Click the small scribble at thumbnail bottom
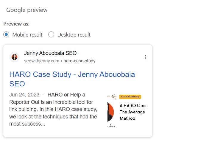 111,126
